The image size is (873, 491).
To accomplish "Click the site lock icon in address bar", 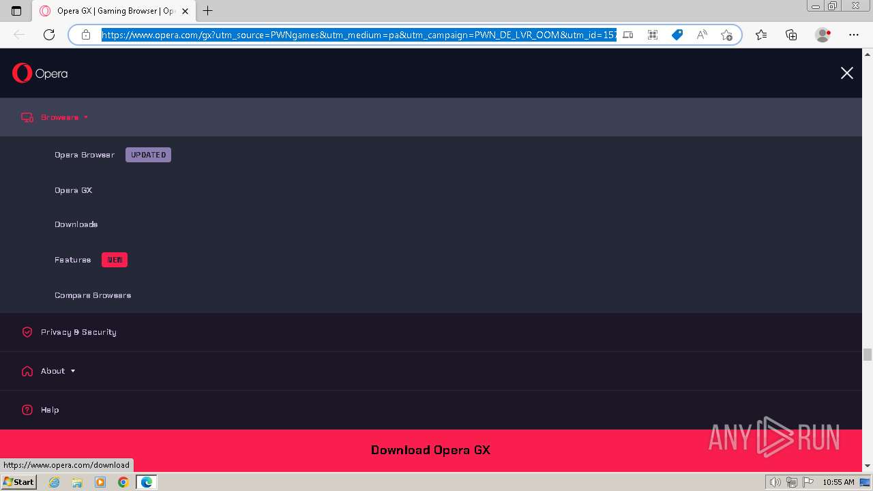I will (x=86, y=35).
